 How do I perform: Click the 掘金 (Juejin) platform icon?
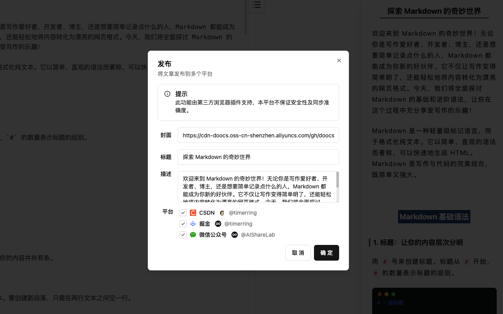click(193, 223)
